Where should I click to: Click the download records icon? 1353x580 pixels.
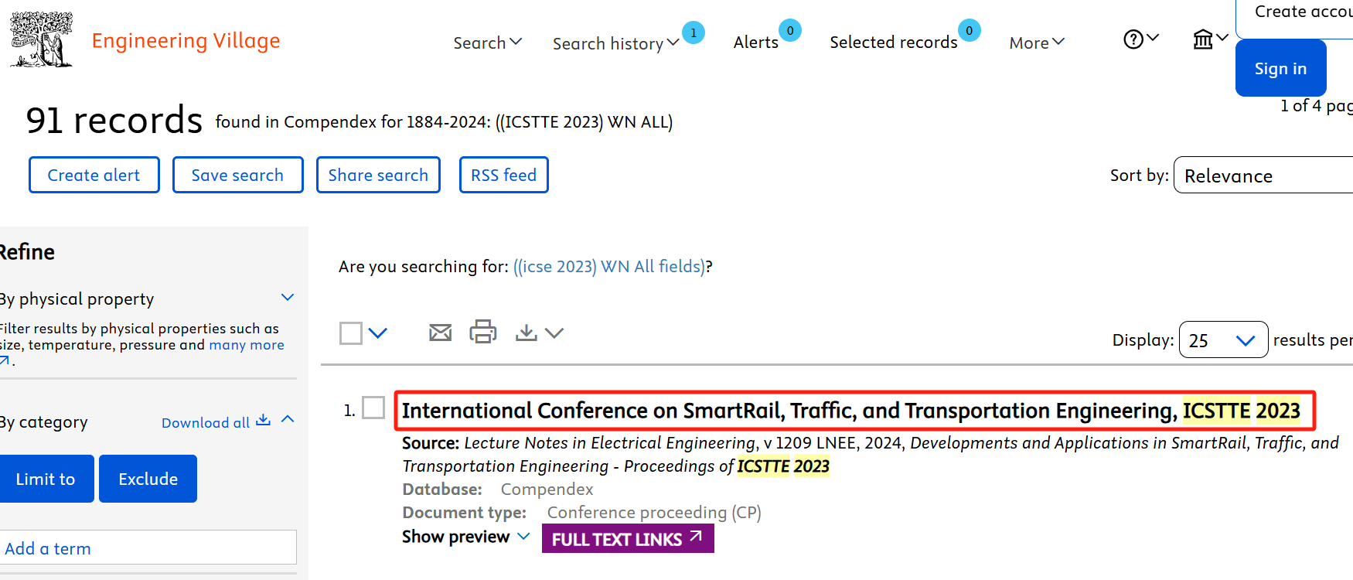click(527, 333)
